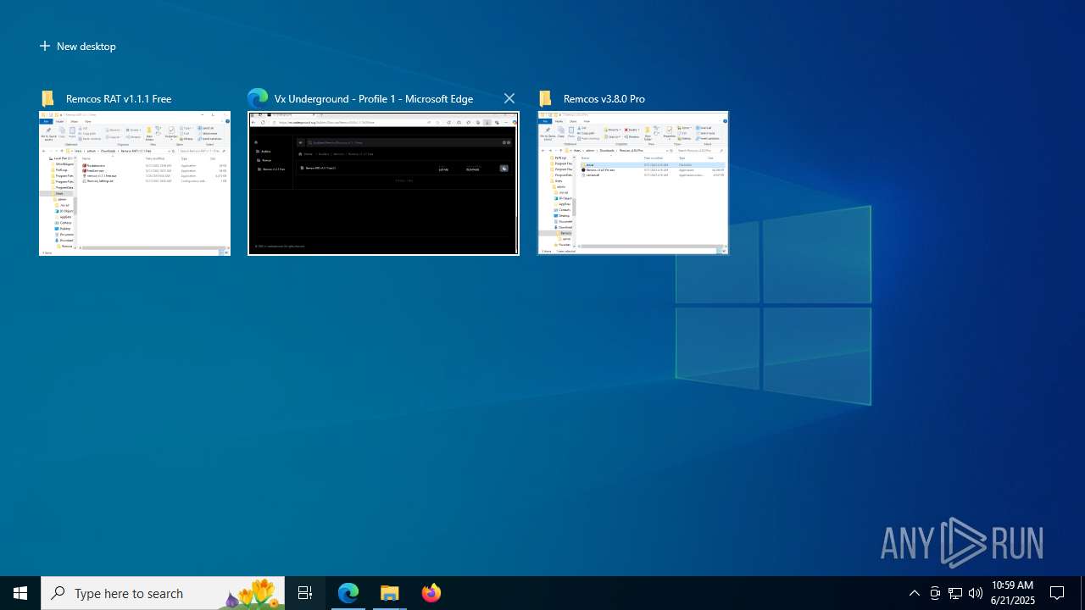Select the 'Remcos RAT v1.1.1 Free' title text

pyautogui.click(x=119, y=99)
